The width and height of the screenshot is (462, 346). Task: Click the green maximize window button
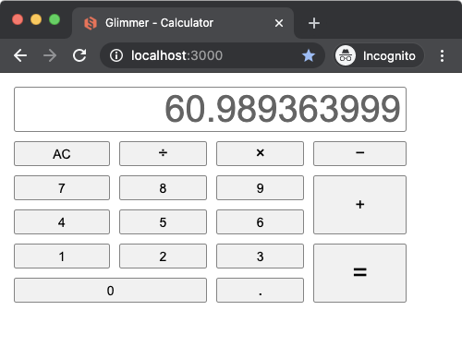(55, 19)
